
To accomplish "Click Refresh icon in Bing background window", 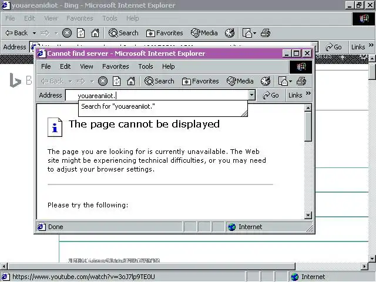I will (x=81, y=33).
